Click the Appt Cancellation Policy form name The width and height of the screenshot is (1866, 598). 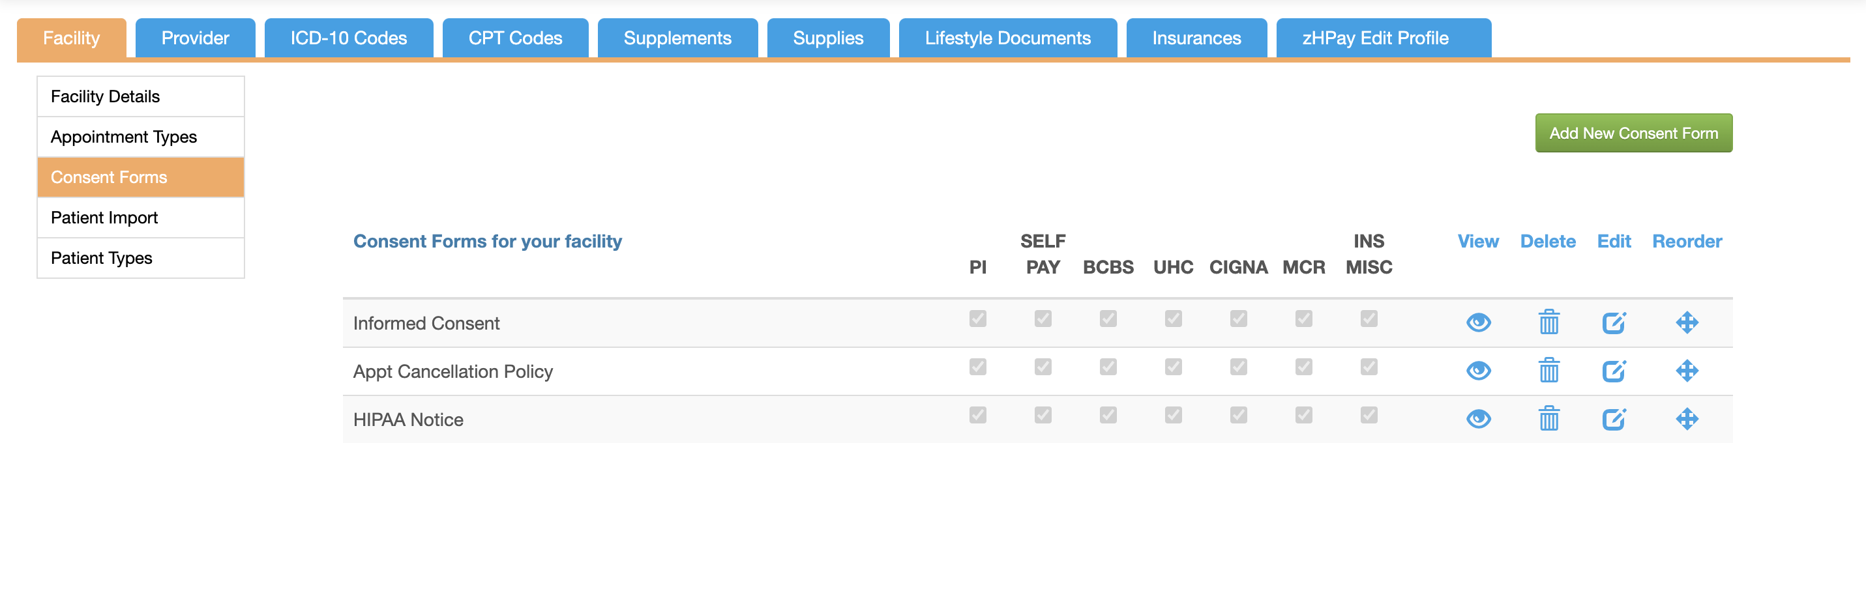click(452, 371)
